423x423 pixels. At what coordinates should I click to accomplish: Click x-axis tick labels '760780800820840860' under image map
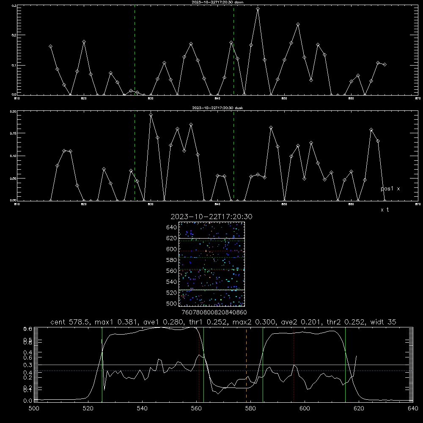point(214,312)
